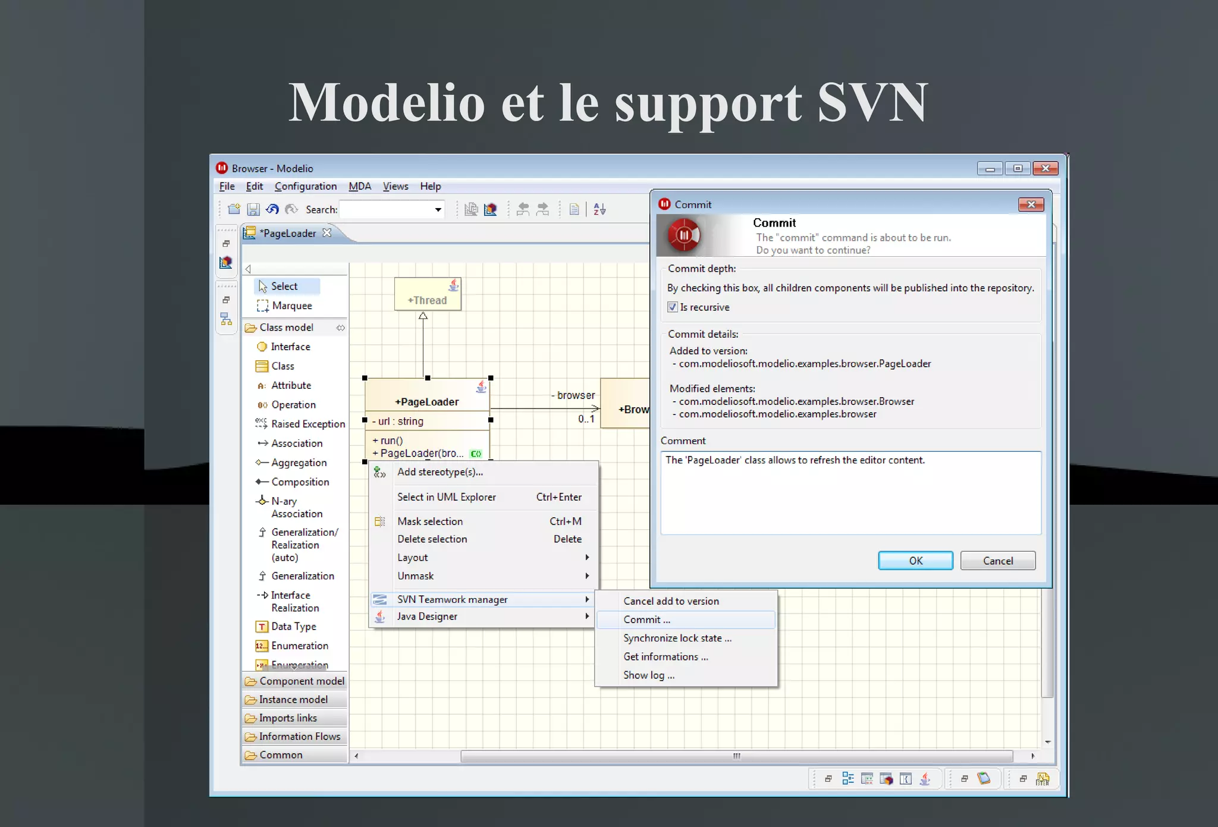The height and width of the screenshot is (827, 1218).
Task: Click the curly brace code icon in bottom bar
Action: pos(906,779)
